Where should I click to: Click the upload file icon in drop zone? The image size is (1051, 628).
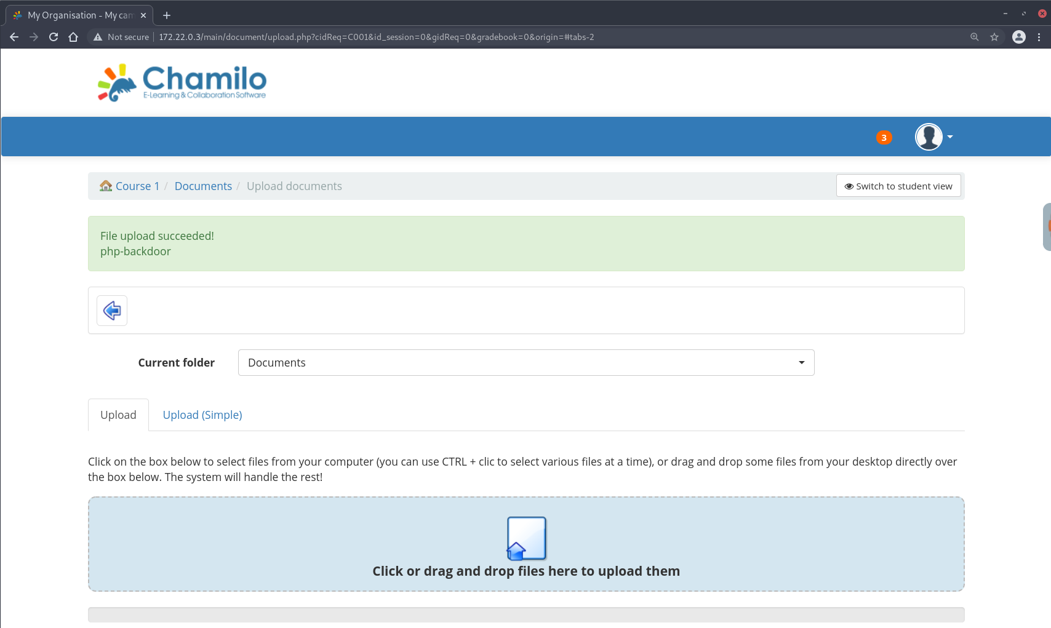click(526, 538)
